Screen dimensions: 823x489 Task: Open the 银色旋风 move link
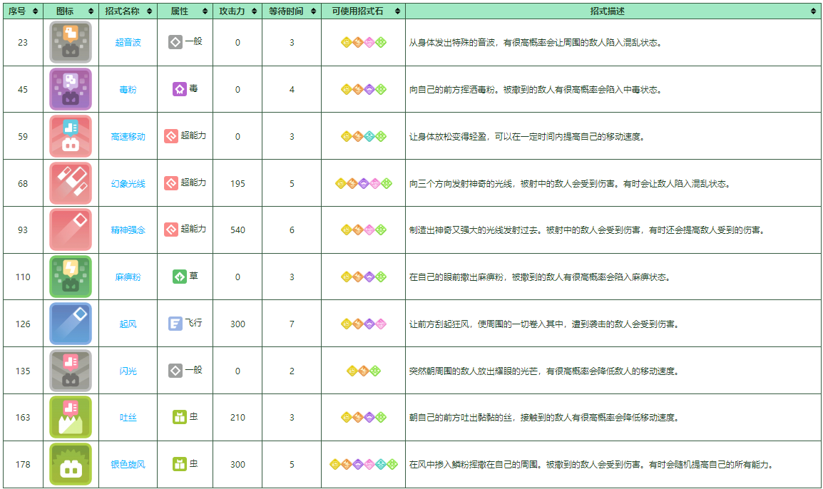tap(128, 465)
